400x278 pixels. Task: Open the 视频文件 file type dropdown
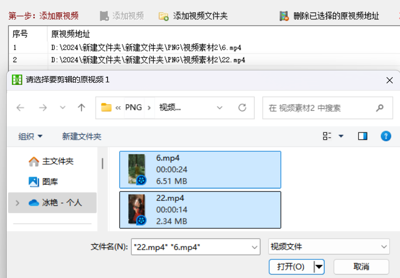[x=329, y=246]
